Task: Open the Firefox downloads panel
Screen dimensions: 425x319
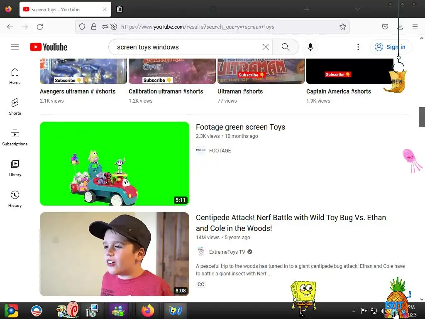Action: pyautogui.click(x=400, y=27)
